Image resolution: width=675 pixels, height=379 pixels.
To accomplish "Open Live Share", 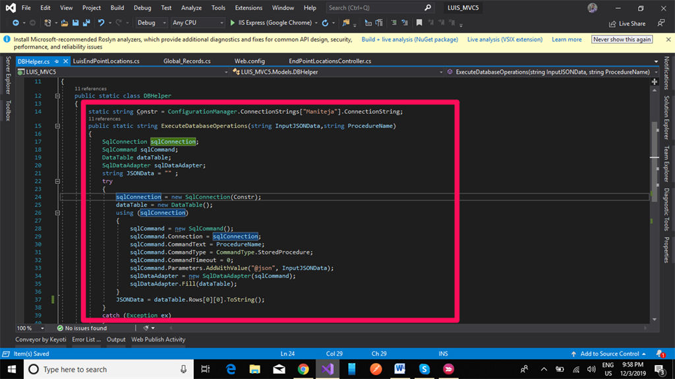I will pyautogui.click(x=627, y=24).
